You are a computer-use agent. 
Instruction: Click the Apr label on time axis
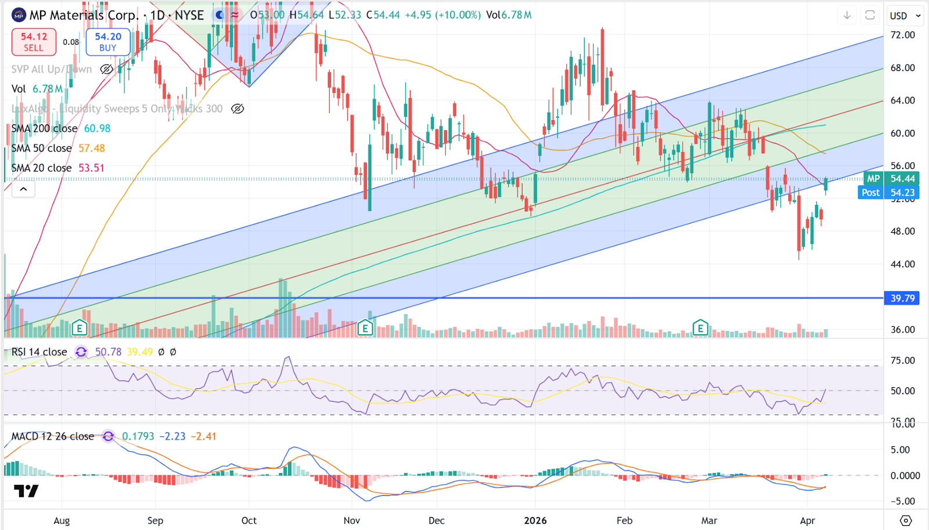tap(808, 520)
